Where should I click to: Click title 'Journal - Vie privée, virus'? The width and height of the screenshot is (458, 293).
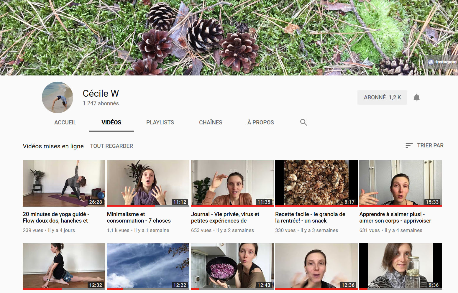pyautogui.click(x=225, y=218)
